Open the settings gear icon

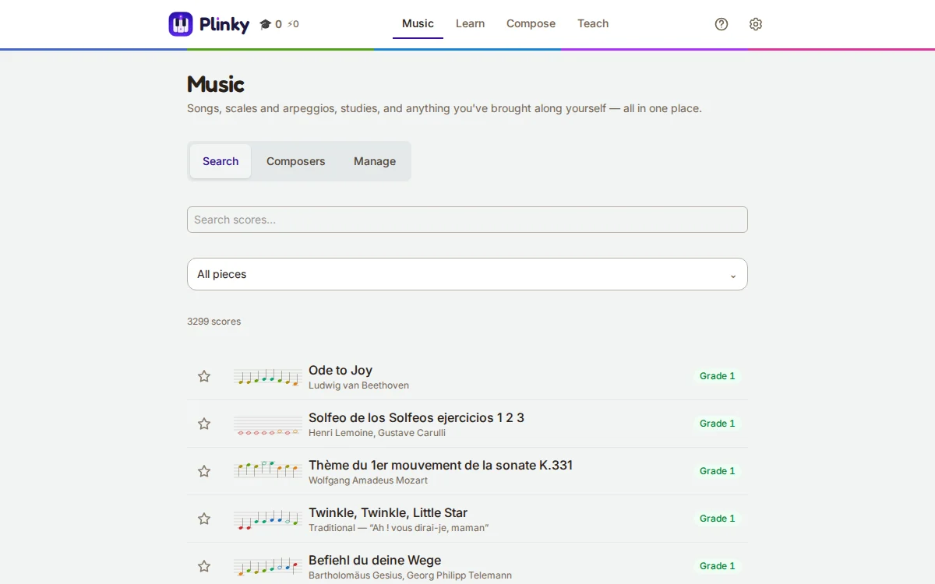coord(756,24)
